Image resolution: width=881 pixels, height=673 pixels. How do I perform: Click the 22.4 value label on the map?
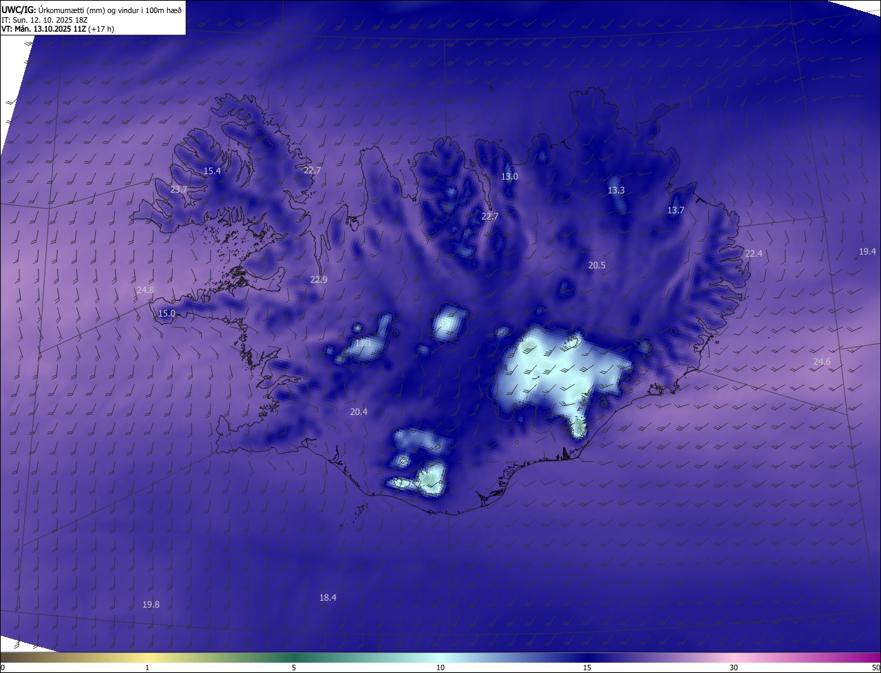tap(754, 254)
